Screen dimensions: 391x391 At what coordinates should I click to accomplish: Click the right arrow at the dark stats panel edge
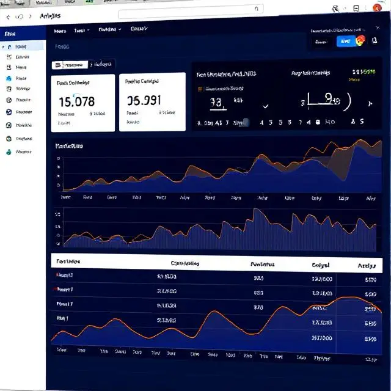[x=369, y=104]
